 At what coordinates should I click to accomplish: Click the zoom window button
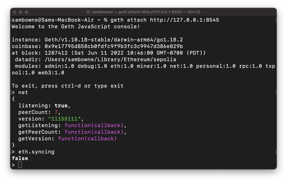[x=26, y=12]
